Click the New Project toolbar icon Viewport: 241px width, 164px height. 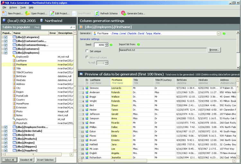pos(4,14)
